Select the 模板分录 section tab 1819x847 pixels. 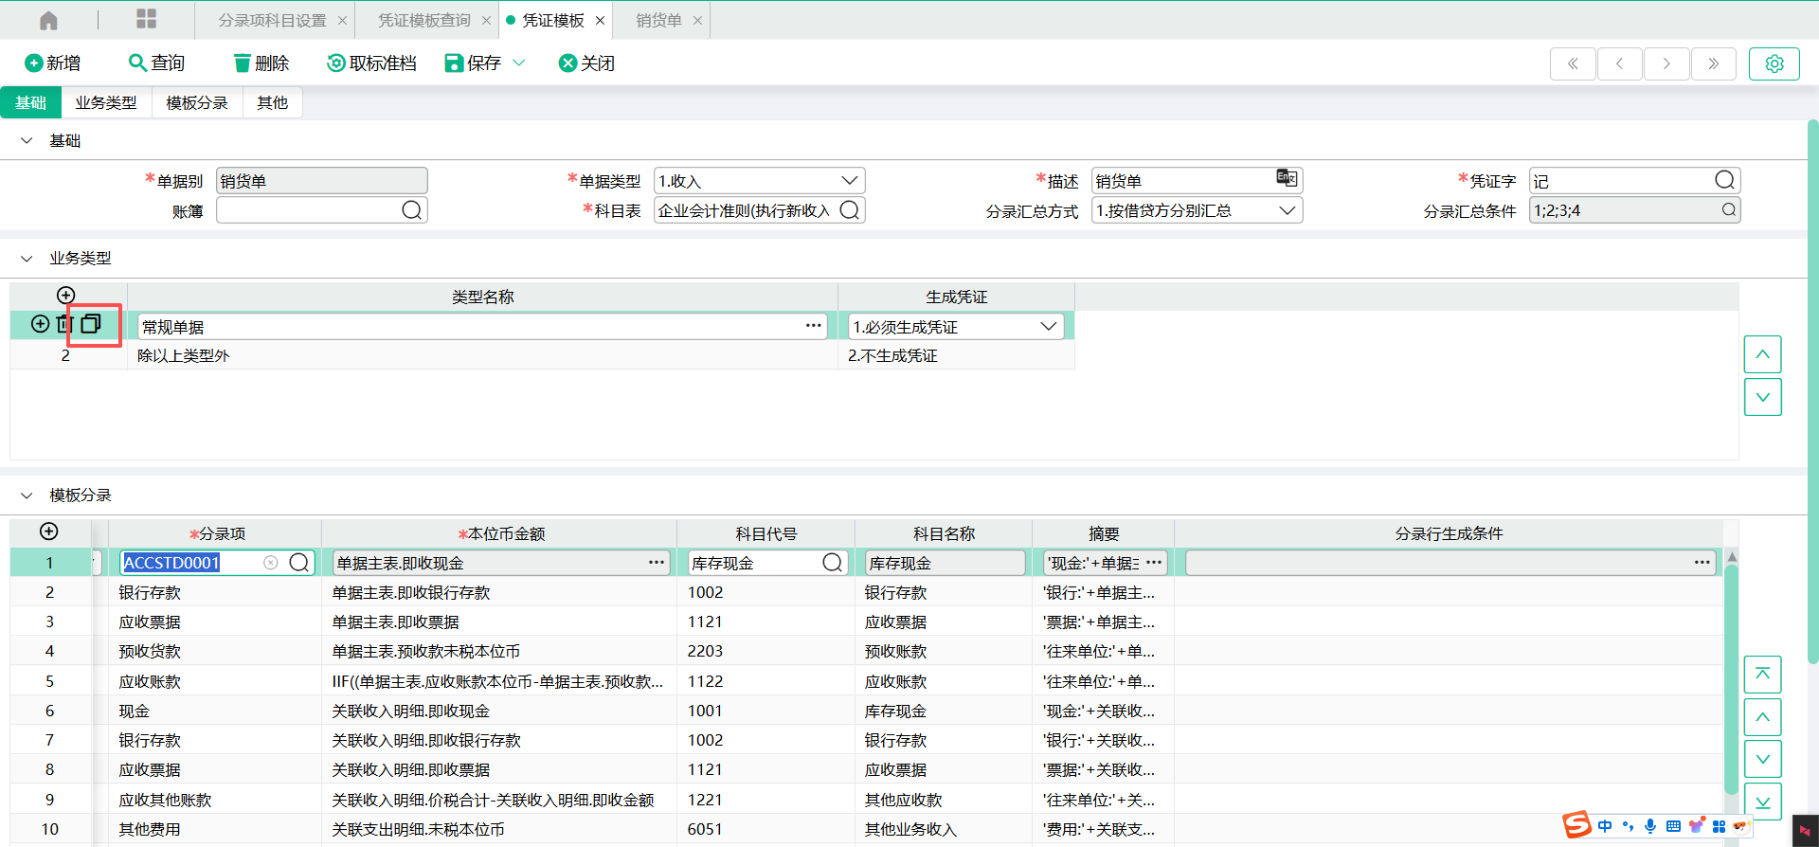pyautogui.click(x=197, y=102)
